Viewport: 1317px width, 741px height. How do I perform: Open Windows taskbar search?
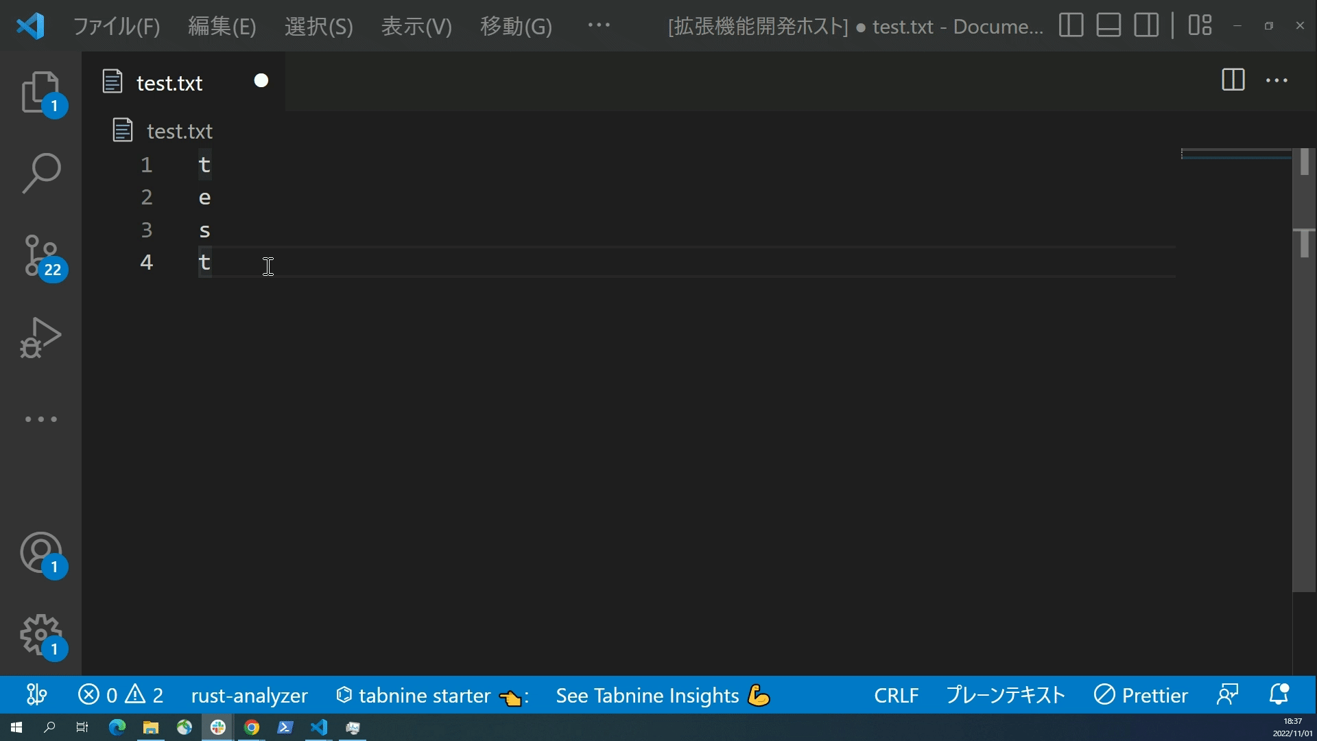(49, 727)
